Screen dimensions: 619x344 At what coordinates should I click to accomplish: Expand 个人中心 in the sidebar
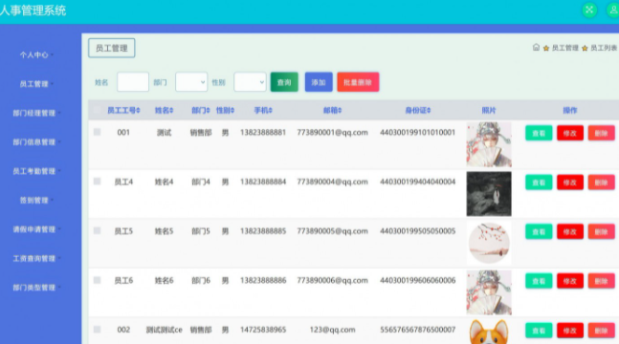[36, 54]
